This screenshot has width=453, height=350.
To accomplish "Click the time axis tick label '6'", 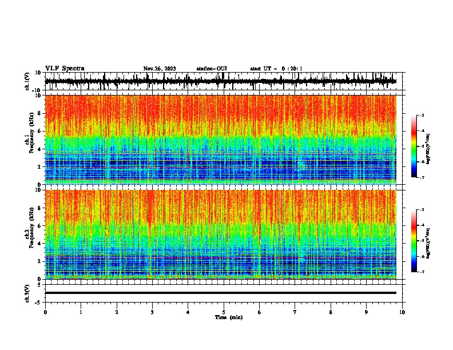I will coord(260,312).
